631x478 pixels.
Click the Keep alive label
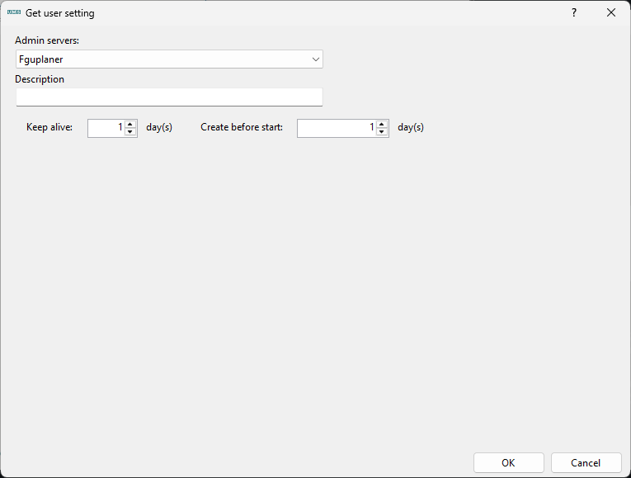pos(49,128)
